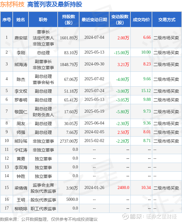Click the name 梁倩倩

pos(21,188)
